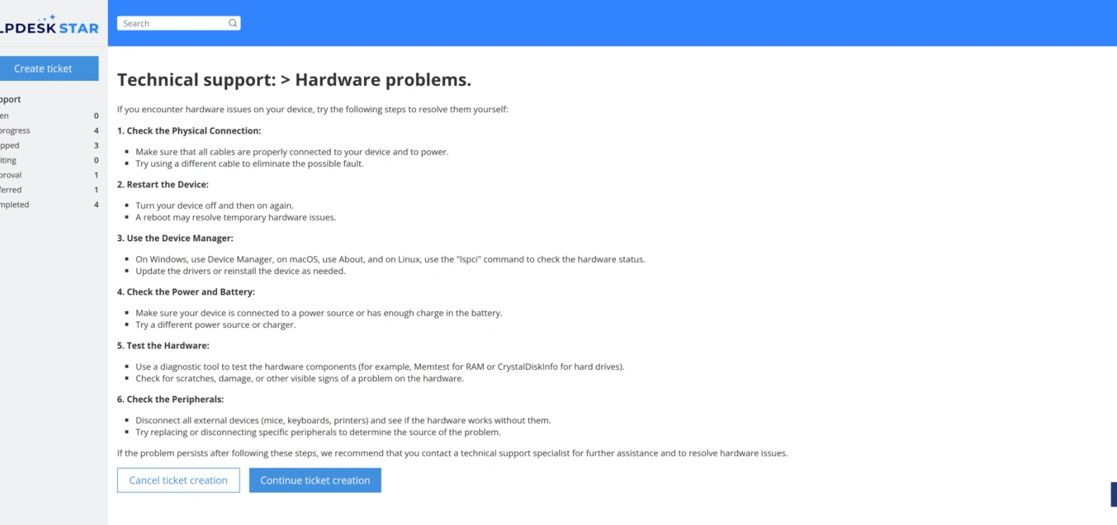Click 'Update the drivers or reinstall' bullet text
The image size is (1117, 525).
click(x=241, y=271)
